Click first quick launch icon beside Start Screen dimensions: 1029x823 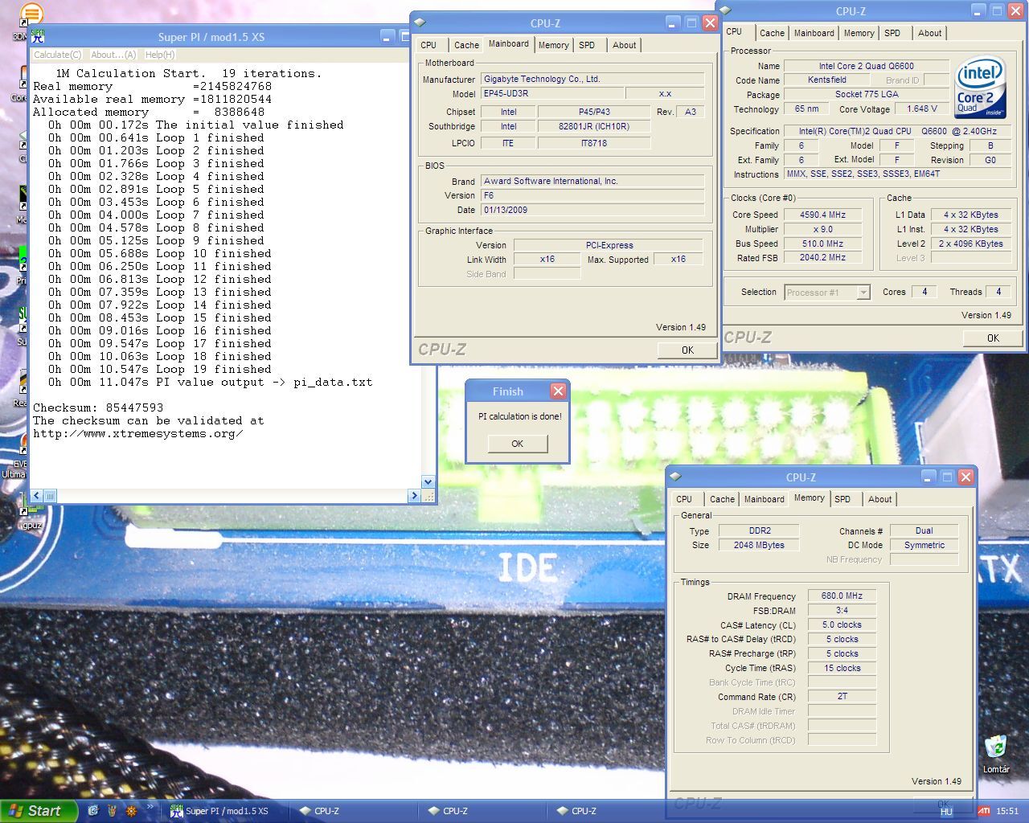(x=93, y=811)
